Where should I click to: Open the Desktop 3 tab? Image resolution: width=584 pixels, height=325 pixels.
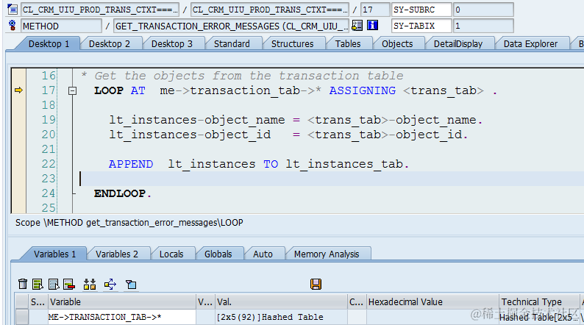[x=172, y=44]
